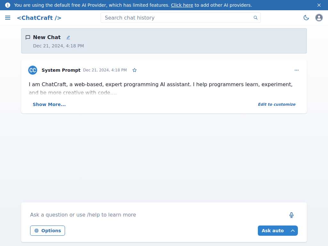
Task: Follow the 'Click here' provider link
Action: [182, 5]
